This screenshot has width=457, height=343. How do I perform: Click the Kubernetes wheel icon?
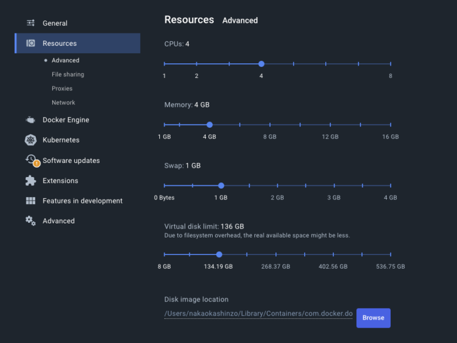[x=30, y=140]
